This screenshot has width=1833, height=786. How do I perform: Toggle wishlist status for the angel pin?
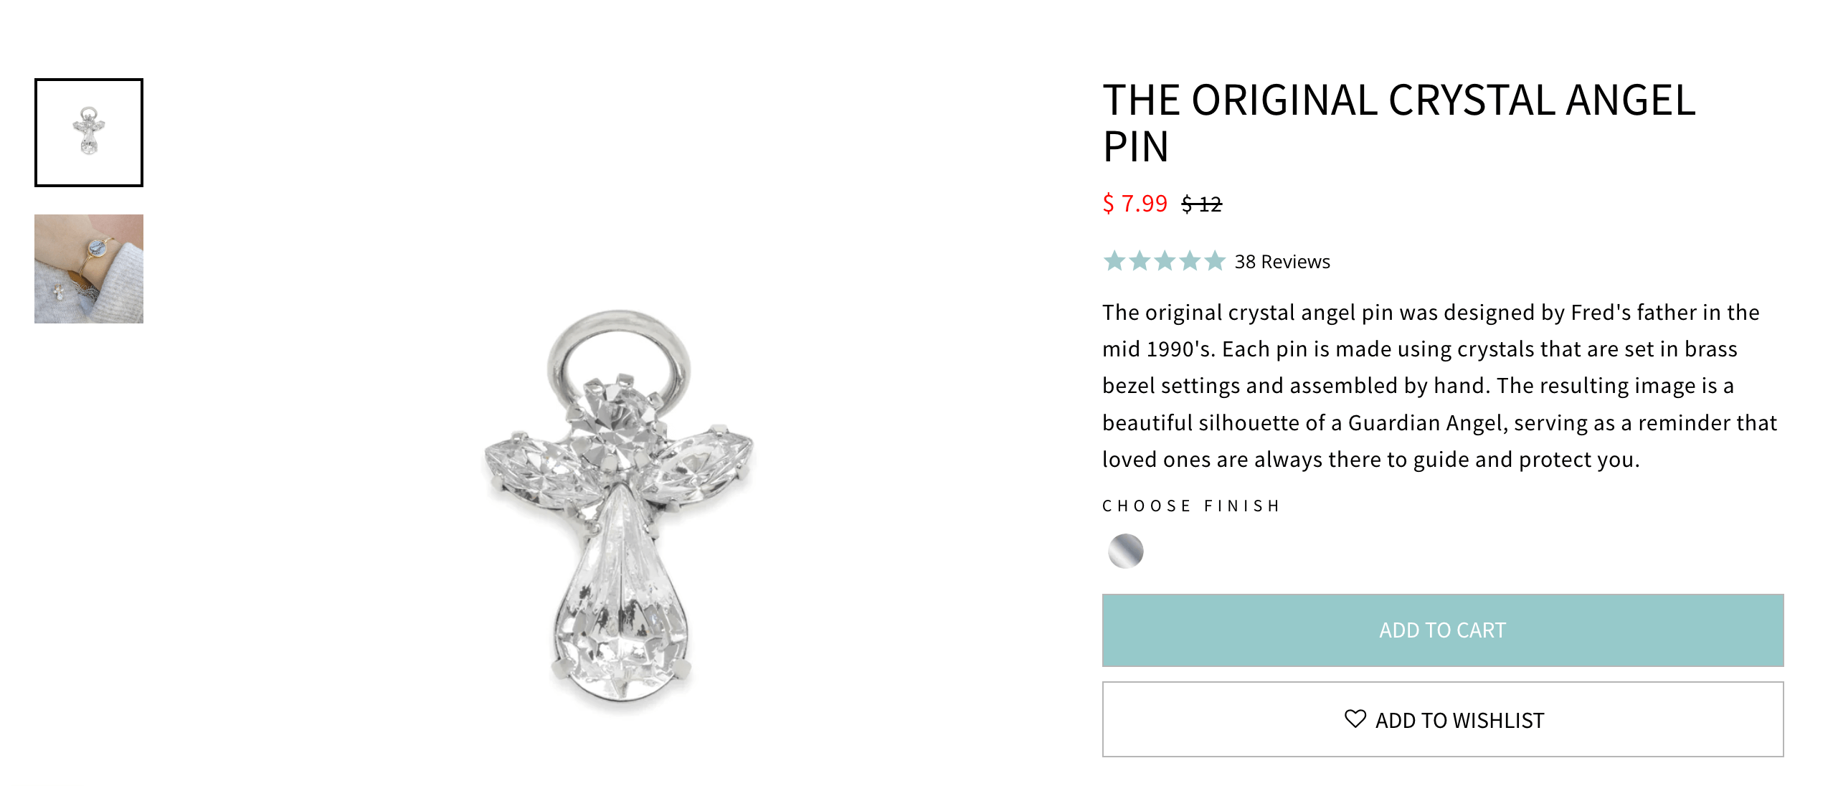point(1442,719)
